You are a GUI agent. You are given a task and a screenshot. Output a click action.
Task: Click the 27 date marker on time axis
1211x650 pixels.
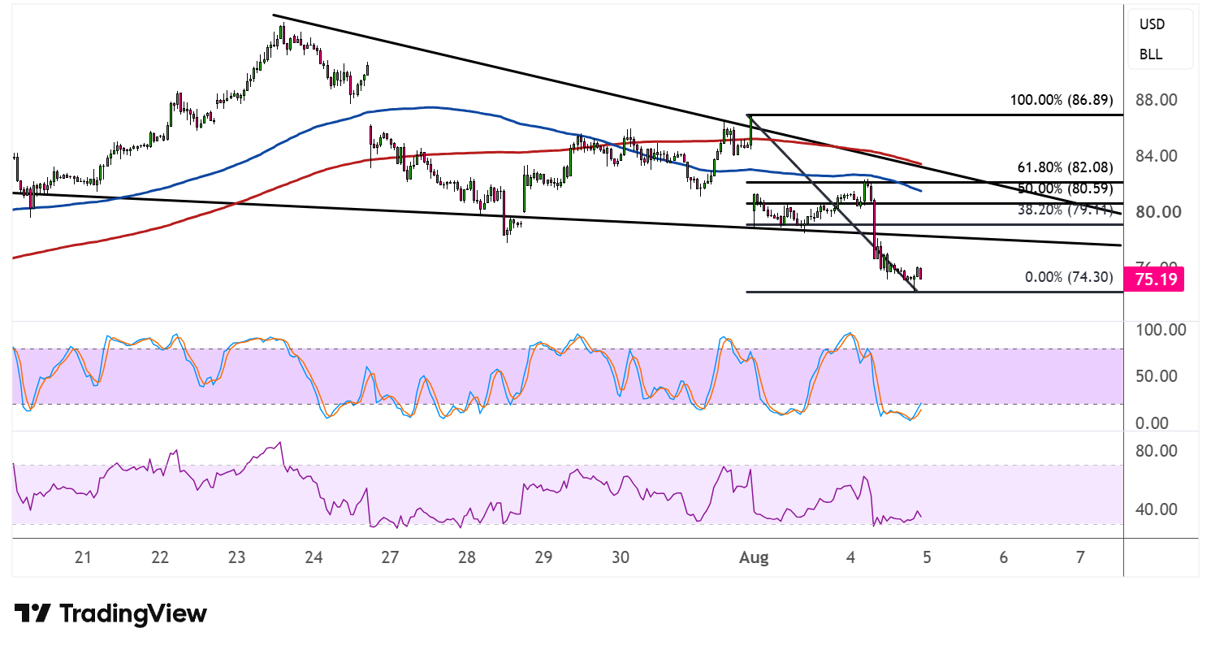[x=390, y=558]
